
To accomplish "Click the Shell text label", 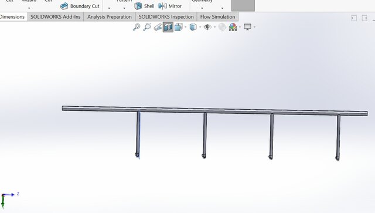I will tap(149, 6).
